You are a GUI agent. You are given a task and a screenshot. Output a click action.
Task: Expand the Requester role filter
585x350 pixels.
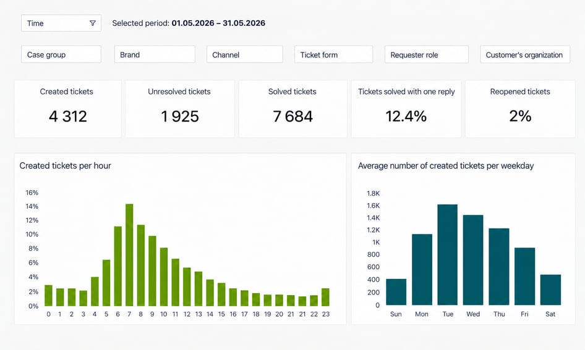tap(427, 54)
